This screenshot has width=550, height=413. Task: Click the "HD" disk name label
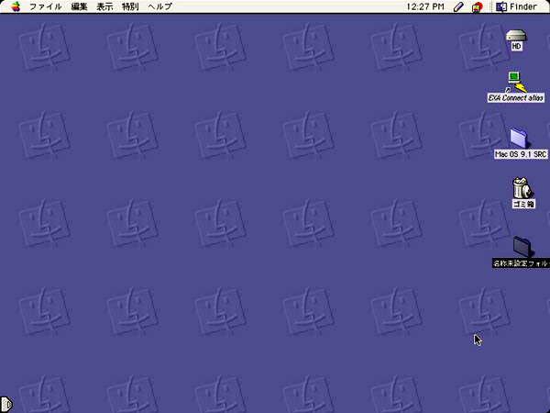(x=516, y=46)
